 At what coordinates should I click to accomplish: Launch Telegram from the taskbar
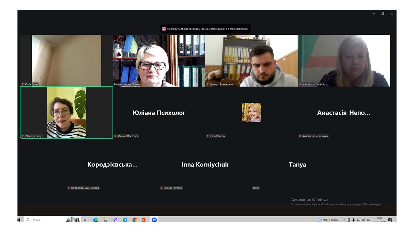(125, 220)
